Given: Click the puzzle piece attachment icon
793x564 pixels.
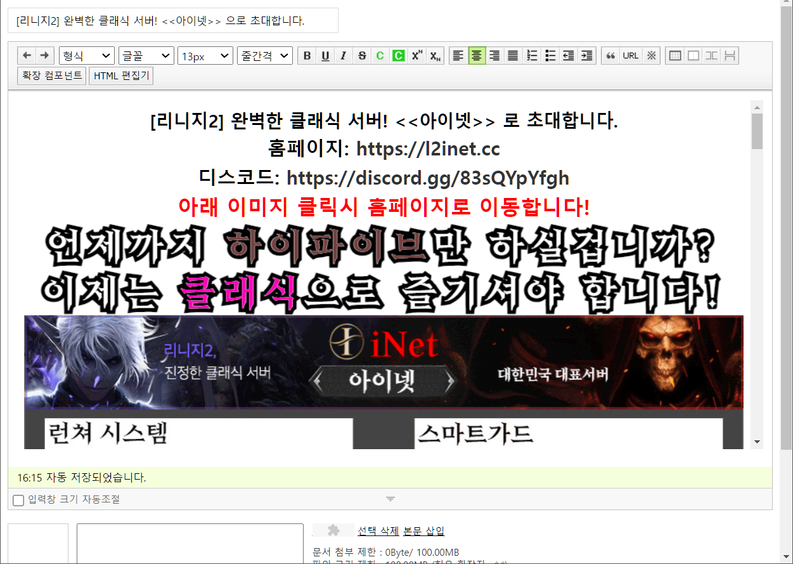Looking at the screenshot, I should pyautogui.click(x=333, y=530).
